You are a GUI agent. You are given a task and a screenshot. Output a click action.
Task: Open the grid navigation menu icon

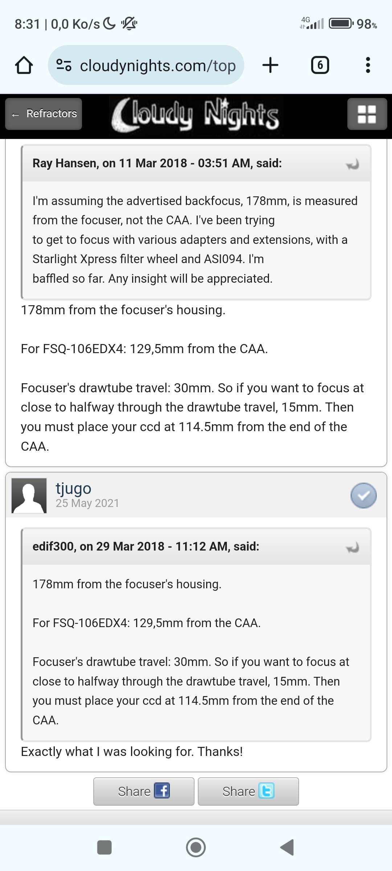(367, 114)
